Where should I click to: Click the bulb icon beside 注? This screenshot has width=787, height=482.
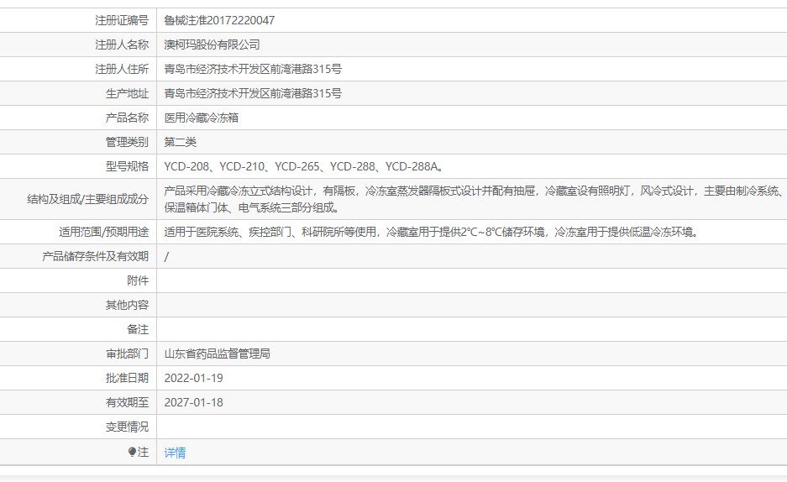pos(132,452)
